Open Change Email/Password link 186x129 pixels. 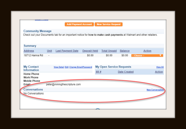[80, 67]
